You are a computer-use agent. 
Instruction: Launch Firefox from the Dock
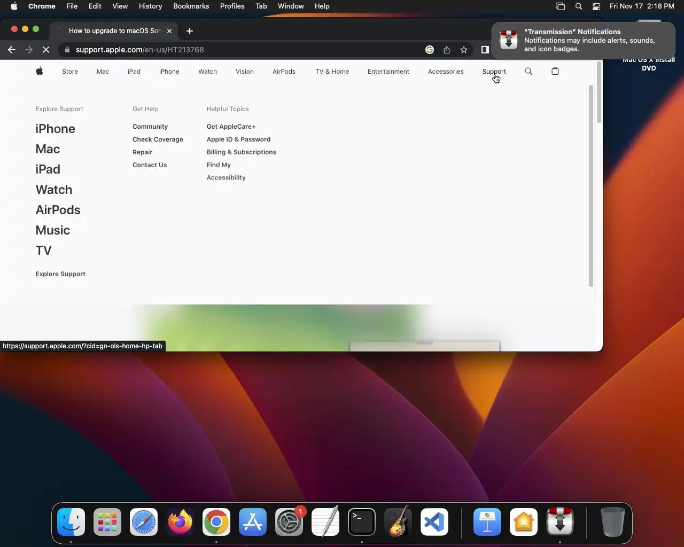[180, 522]
